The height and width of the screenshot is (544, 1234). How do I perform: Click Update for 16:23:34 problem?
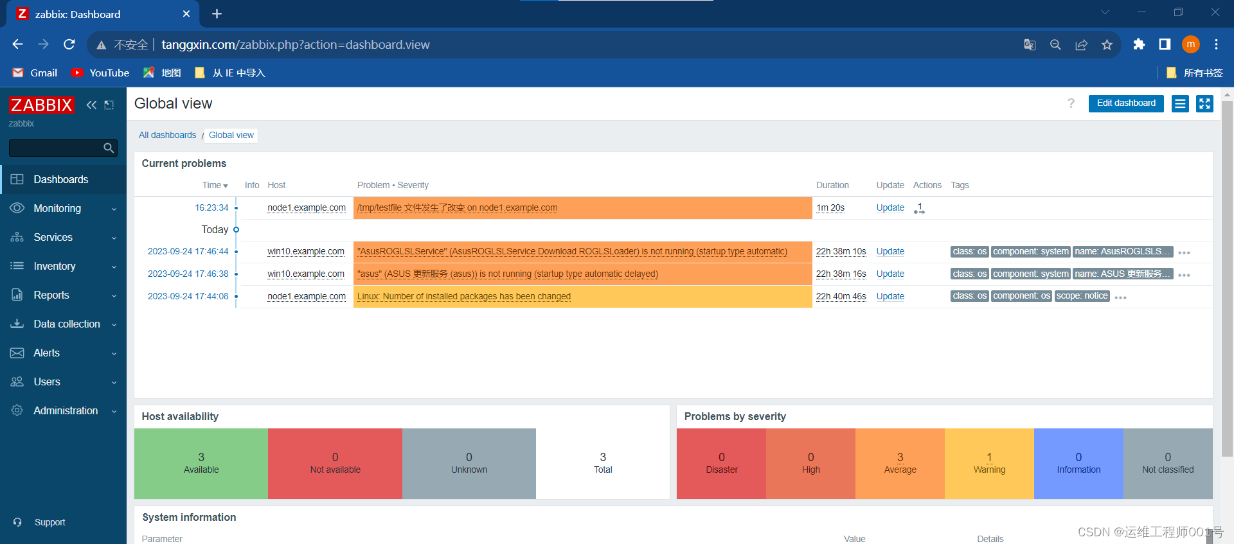pyautogui.click(x=890, y=207)
